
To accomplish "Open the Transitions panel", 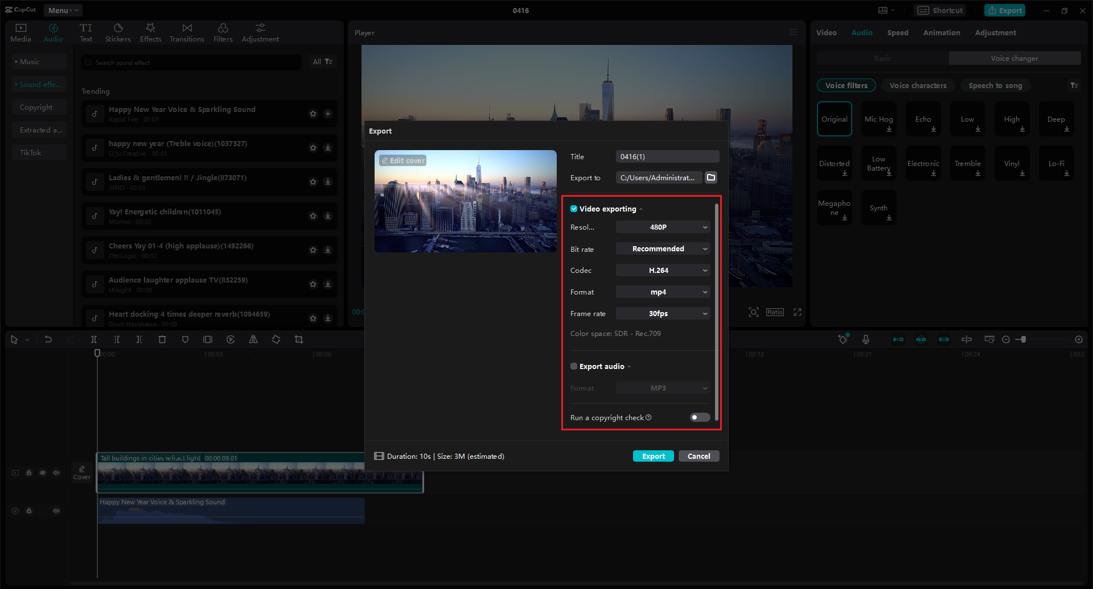I will pyautogui.click(x=187, y=32).
